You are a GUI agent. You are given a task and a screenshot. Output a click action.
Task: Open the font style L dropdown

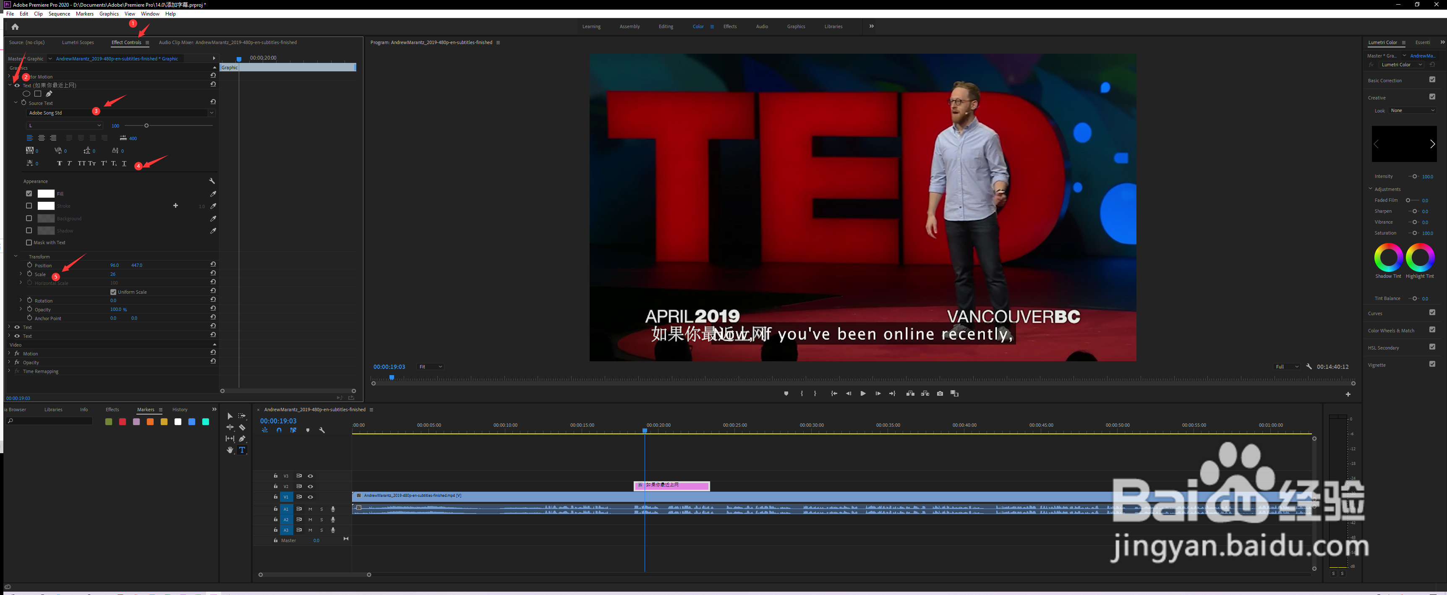[x=64, y=125]
